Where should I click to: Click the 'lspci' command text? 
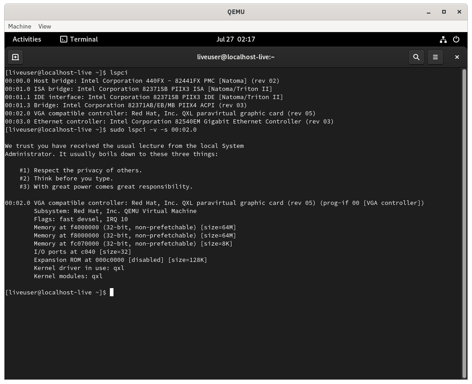[x=118, y=72]
